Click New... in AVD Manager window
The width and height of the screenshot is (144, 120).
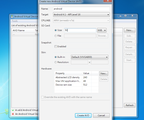(130, 30)
